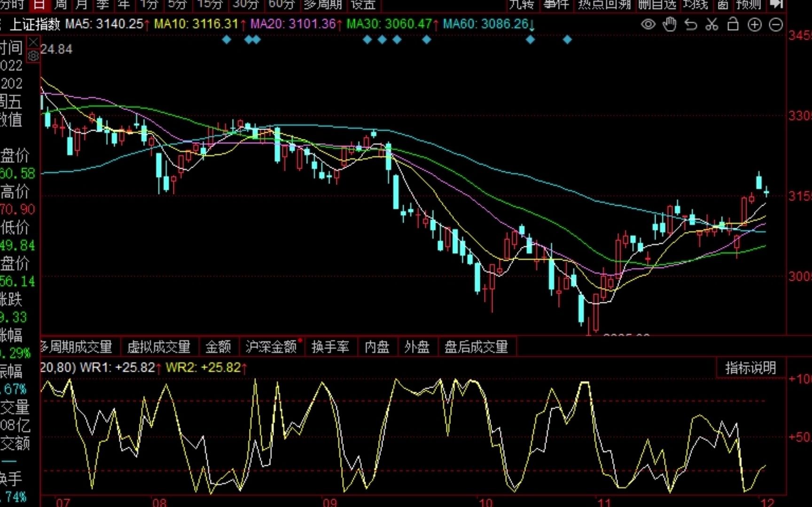
Task: Select the scissors cut tool icon
Action: [x=712, y=24]
